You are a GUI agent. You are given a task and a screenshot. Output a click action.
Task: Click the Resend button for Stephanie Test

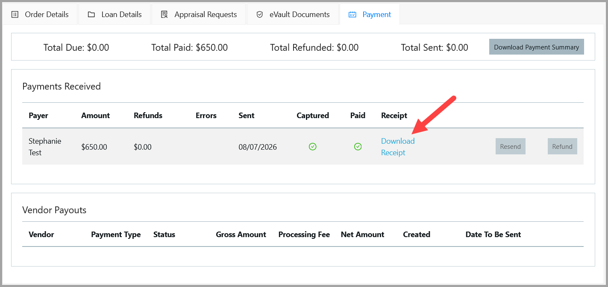click(x=511, y=146)
